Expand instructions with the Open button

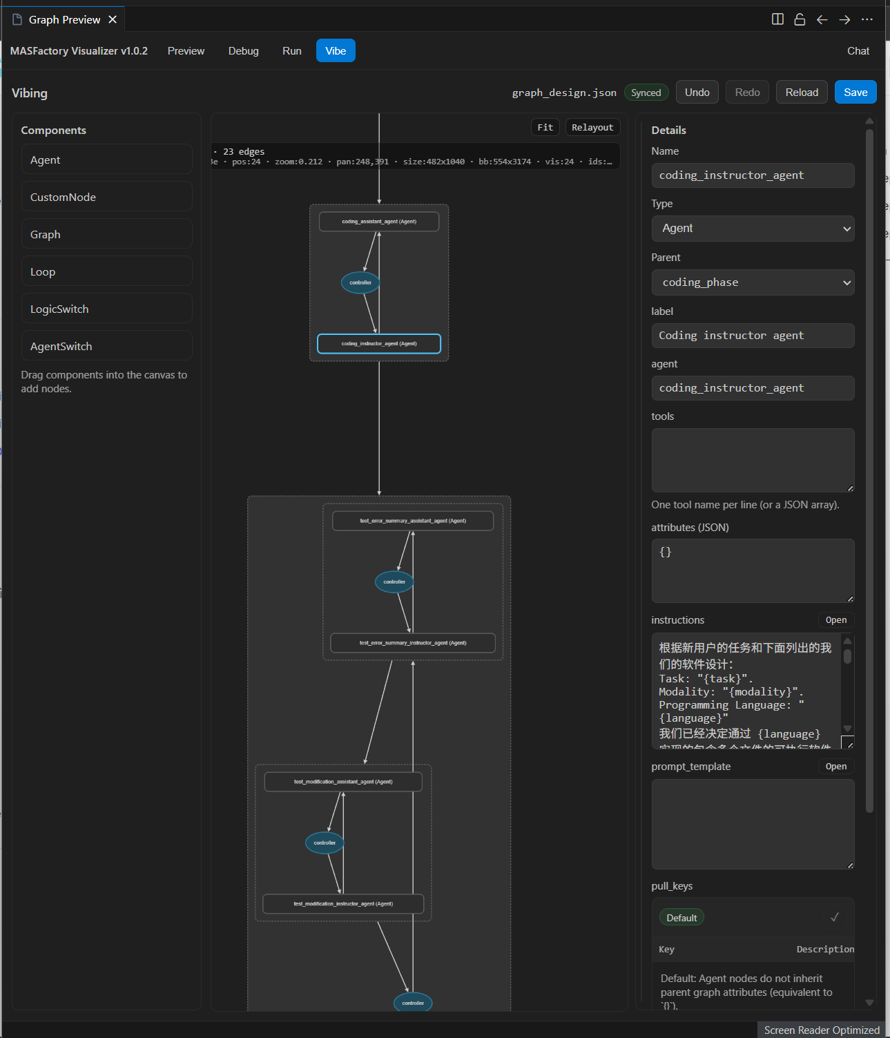point(835,619)
